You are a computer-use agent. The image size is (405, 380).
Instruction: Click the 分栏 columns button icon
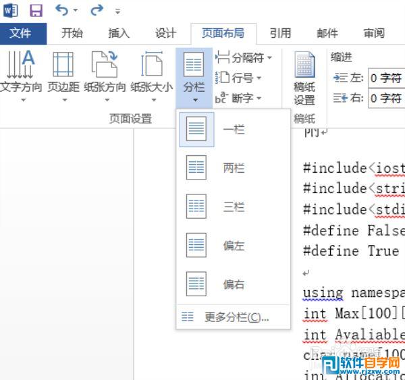194,64
